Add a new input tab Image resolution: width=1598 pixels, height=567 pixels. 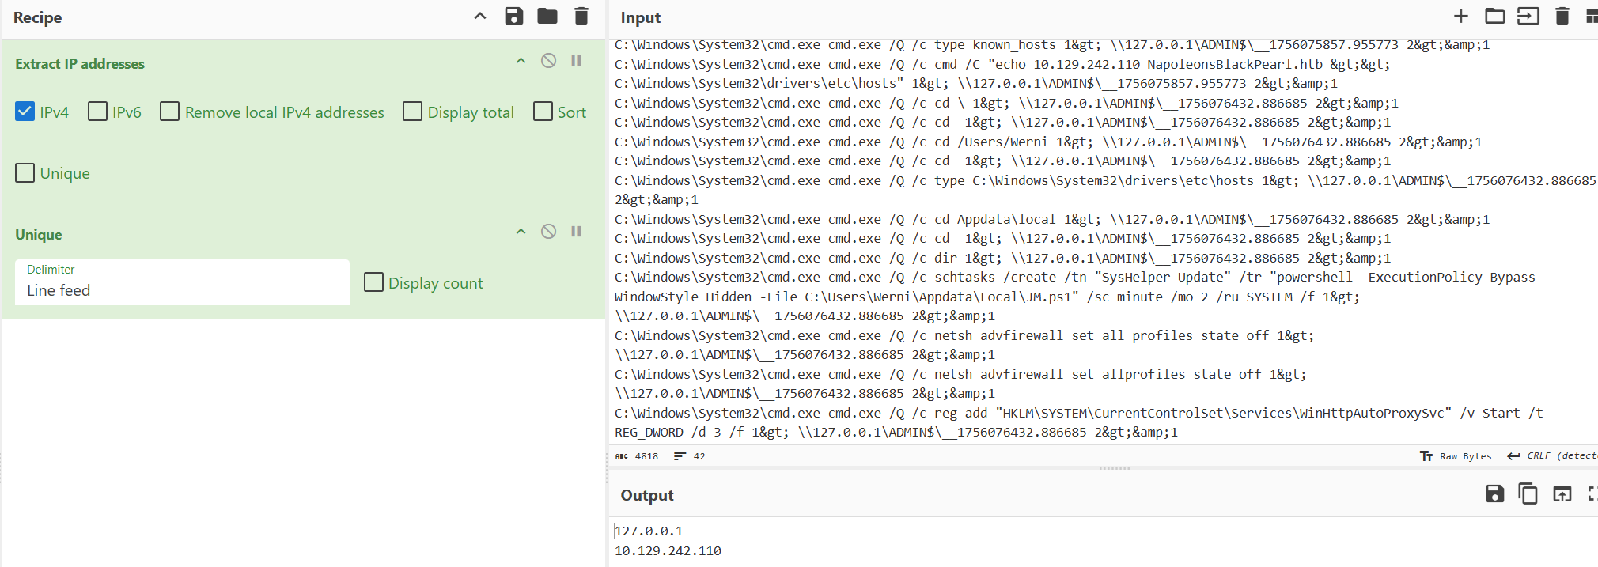coord(1461,17)
